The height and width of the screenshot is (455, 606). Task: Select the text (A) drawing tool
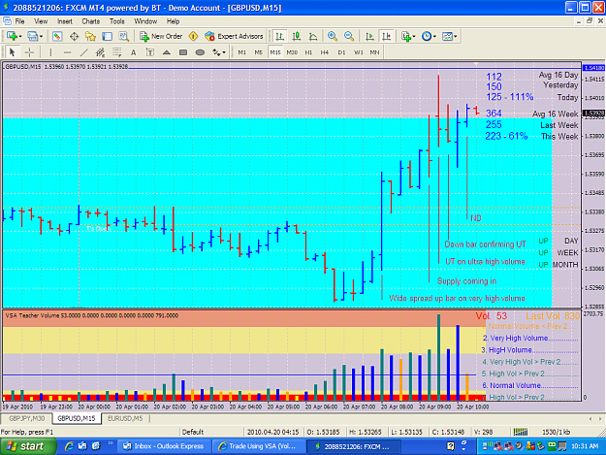pos(134,52)
